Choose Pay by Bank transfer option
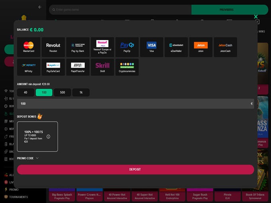The width and height of the screenshot is (271, 203). pos(78,47)
